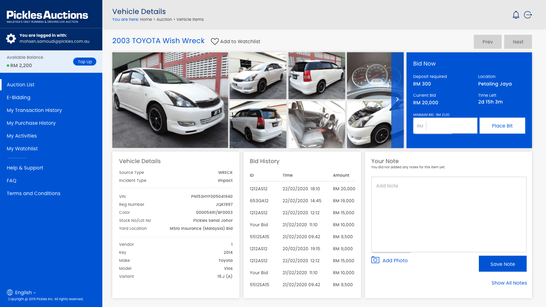
Task: Click bid amount RM 19,000
Action: tap(344, 201)
